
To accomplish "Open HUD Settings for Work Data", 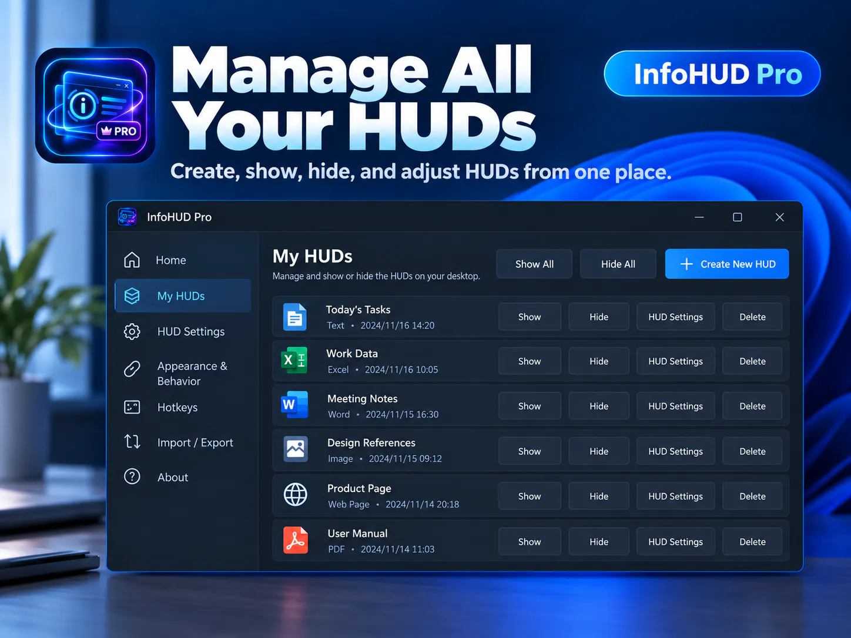I will coord(676,361).
